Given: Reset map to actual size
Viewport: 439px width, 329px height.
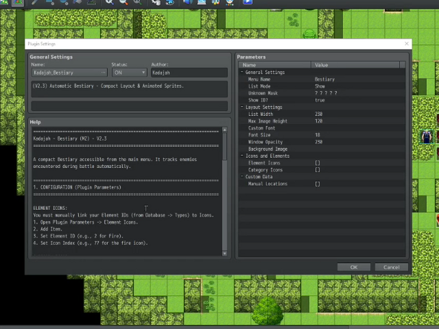Looking at the screenshot, I should [137, 2].
